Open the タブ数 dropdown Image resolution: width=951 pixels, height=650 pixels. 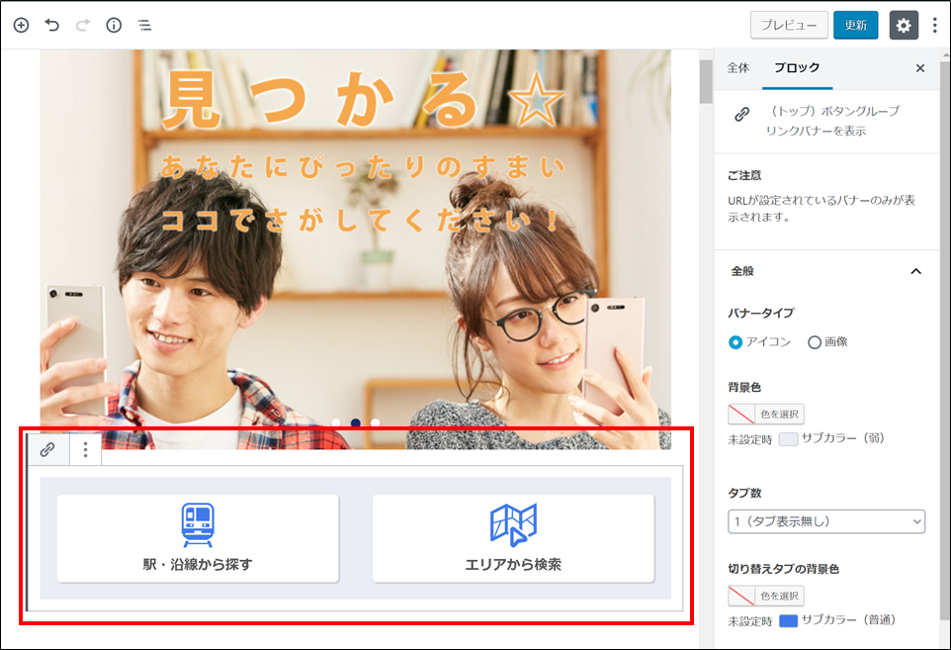coord(826,521)
